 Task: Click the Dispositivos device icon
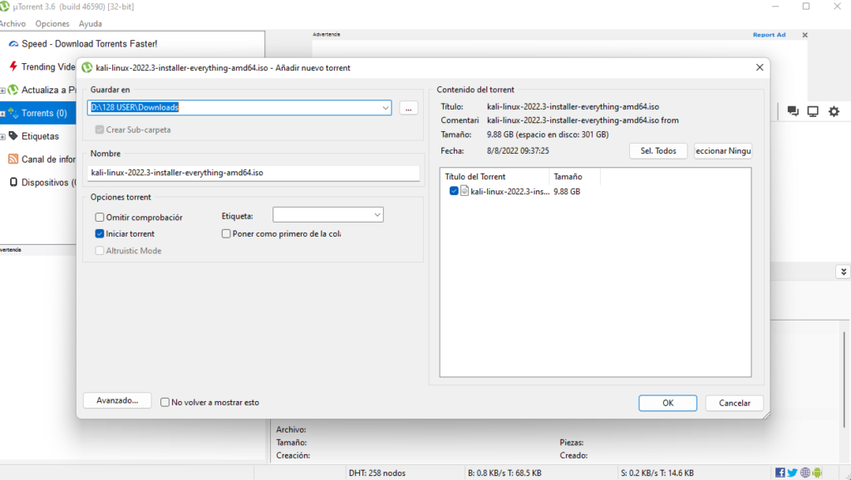(x=13, y=182)
